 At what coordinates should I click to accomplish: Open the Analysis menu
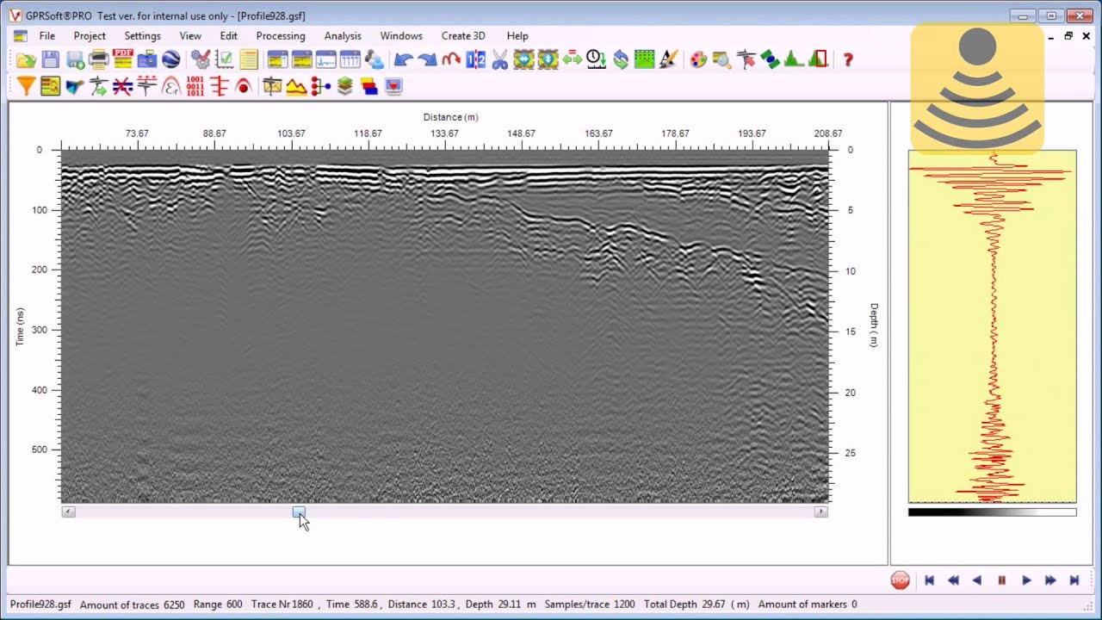(x=343, y=36)
